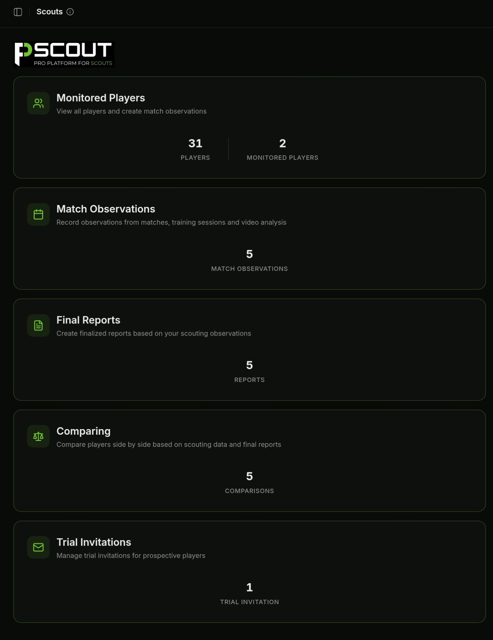Open the Comparing heading
The image size is (493, 640).
pos(83,431)
